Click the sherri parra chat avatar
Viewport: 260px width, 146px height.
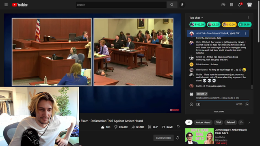click(x=191, y=70)
